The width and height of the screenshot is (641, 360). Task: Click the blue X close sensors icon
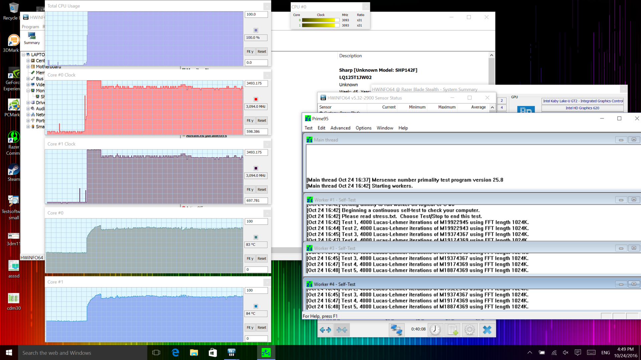point(487,330)
